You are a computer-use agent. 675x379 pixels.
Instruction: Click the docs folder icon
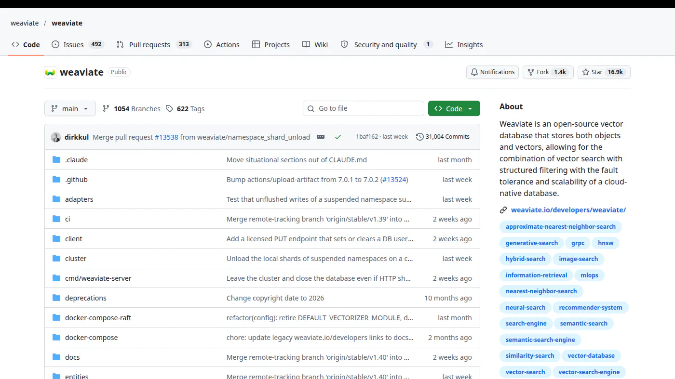[x=56, y=357]
